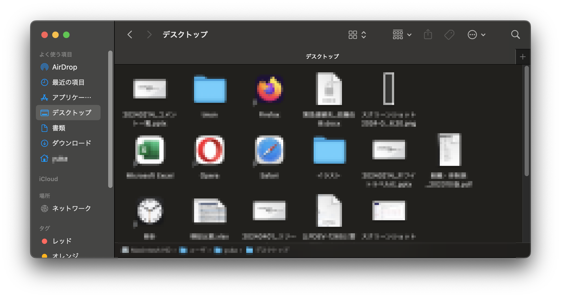This screenshot has height=298, width=561.
Task: Select the blank document icon in the third row
Action: (x=329, y=210)
